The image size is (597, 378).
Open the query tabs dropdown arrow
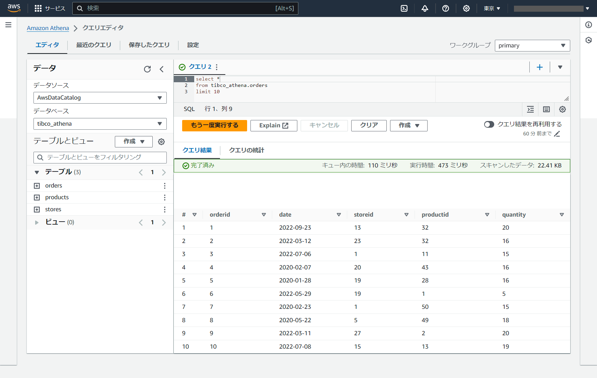click(x=560, y=67)
